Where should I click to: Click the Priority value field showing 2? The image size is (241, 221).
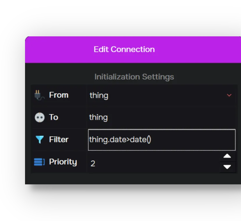tap(154, 163)
